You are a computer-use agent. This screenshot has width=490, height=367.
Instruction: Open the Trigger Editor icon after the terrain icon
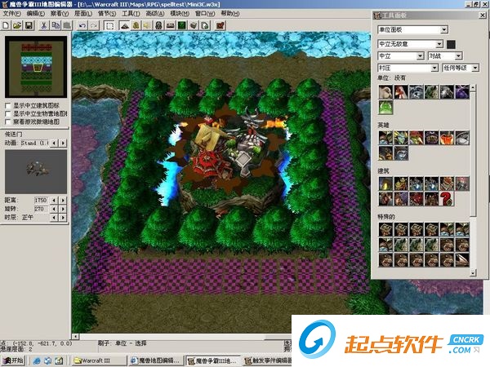click(136, 25)
